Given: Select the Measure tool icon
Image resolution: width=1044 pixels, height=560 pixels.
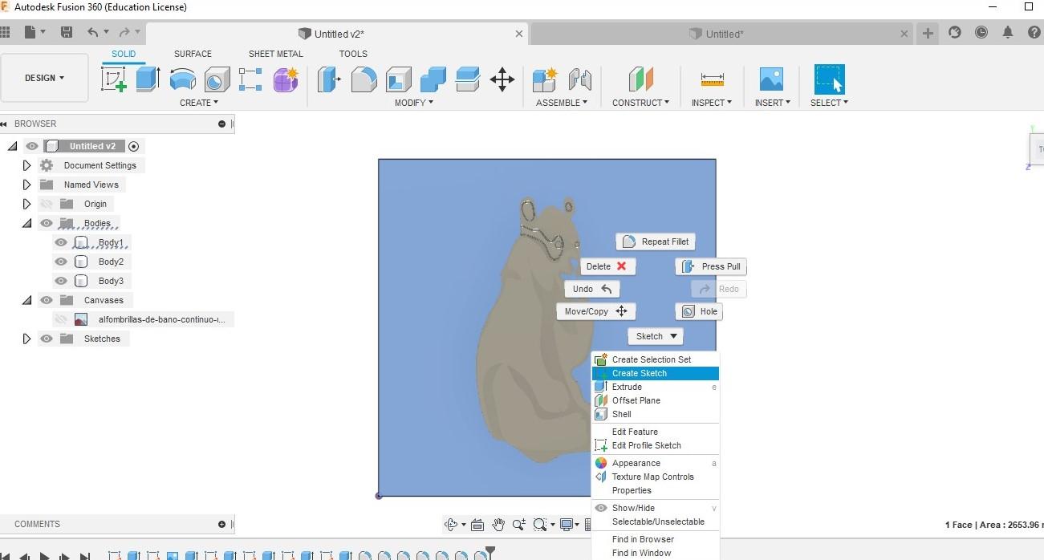Looking at the screenshot, I should coord(712,79).
